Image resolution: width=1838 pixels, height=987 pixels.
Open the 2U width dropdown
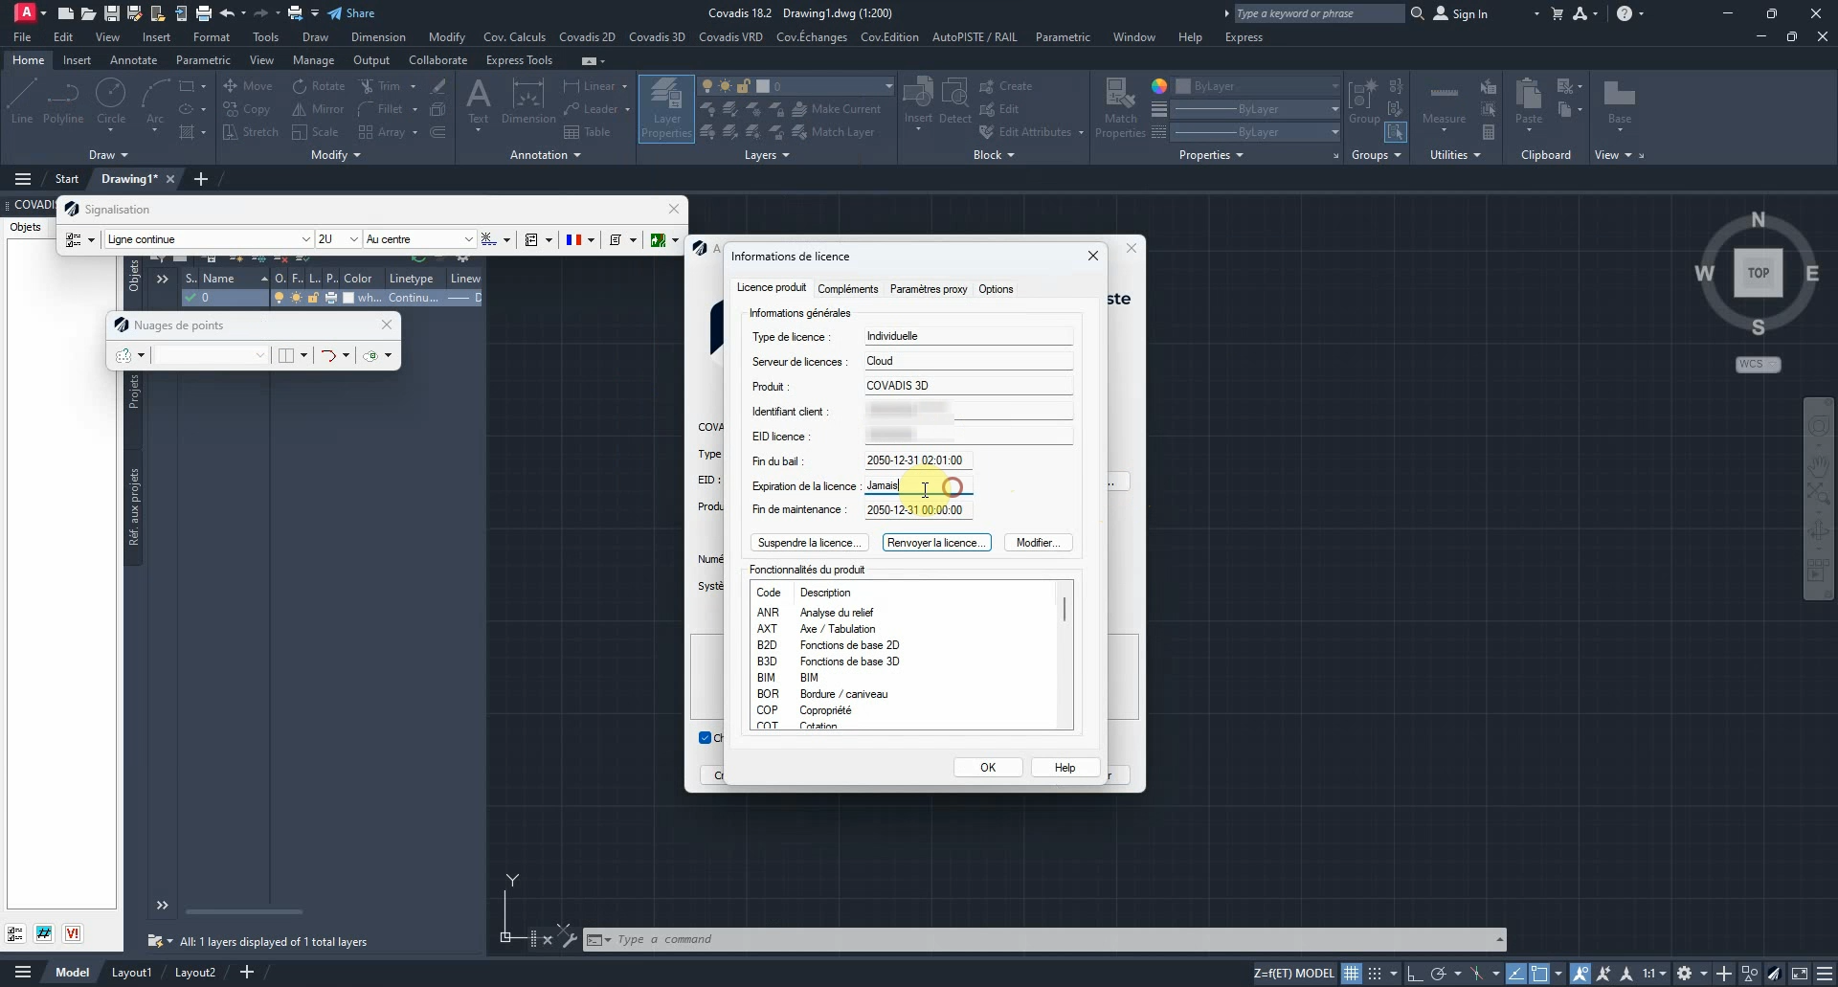(338, 239)
